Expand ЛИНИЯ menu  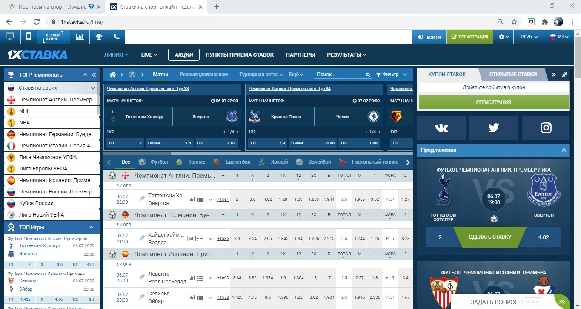point(116,55)
